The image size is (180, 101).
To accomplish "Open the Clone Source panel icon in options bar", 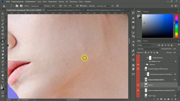I will 21,6.
